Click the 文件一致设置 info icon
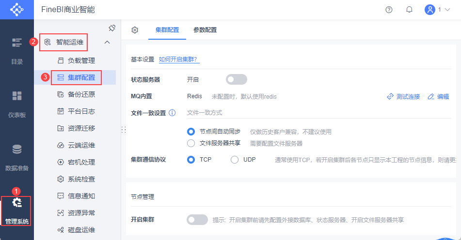Viewport: 461px width, 240px height. pyautogui.click(x=172, y=113)
